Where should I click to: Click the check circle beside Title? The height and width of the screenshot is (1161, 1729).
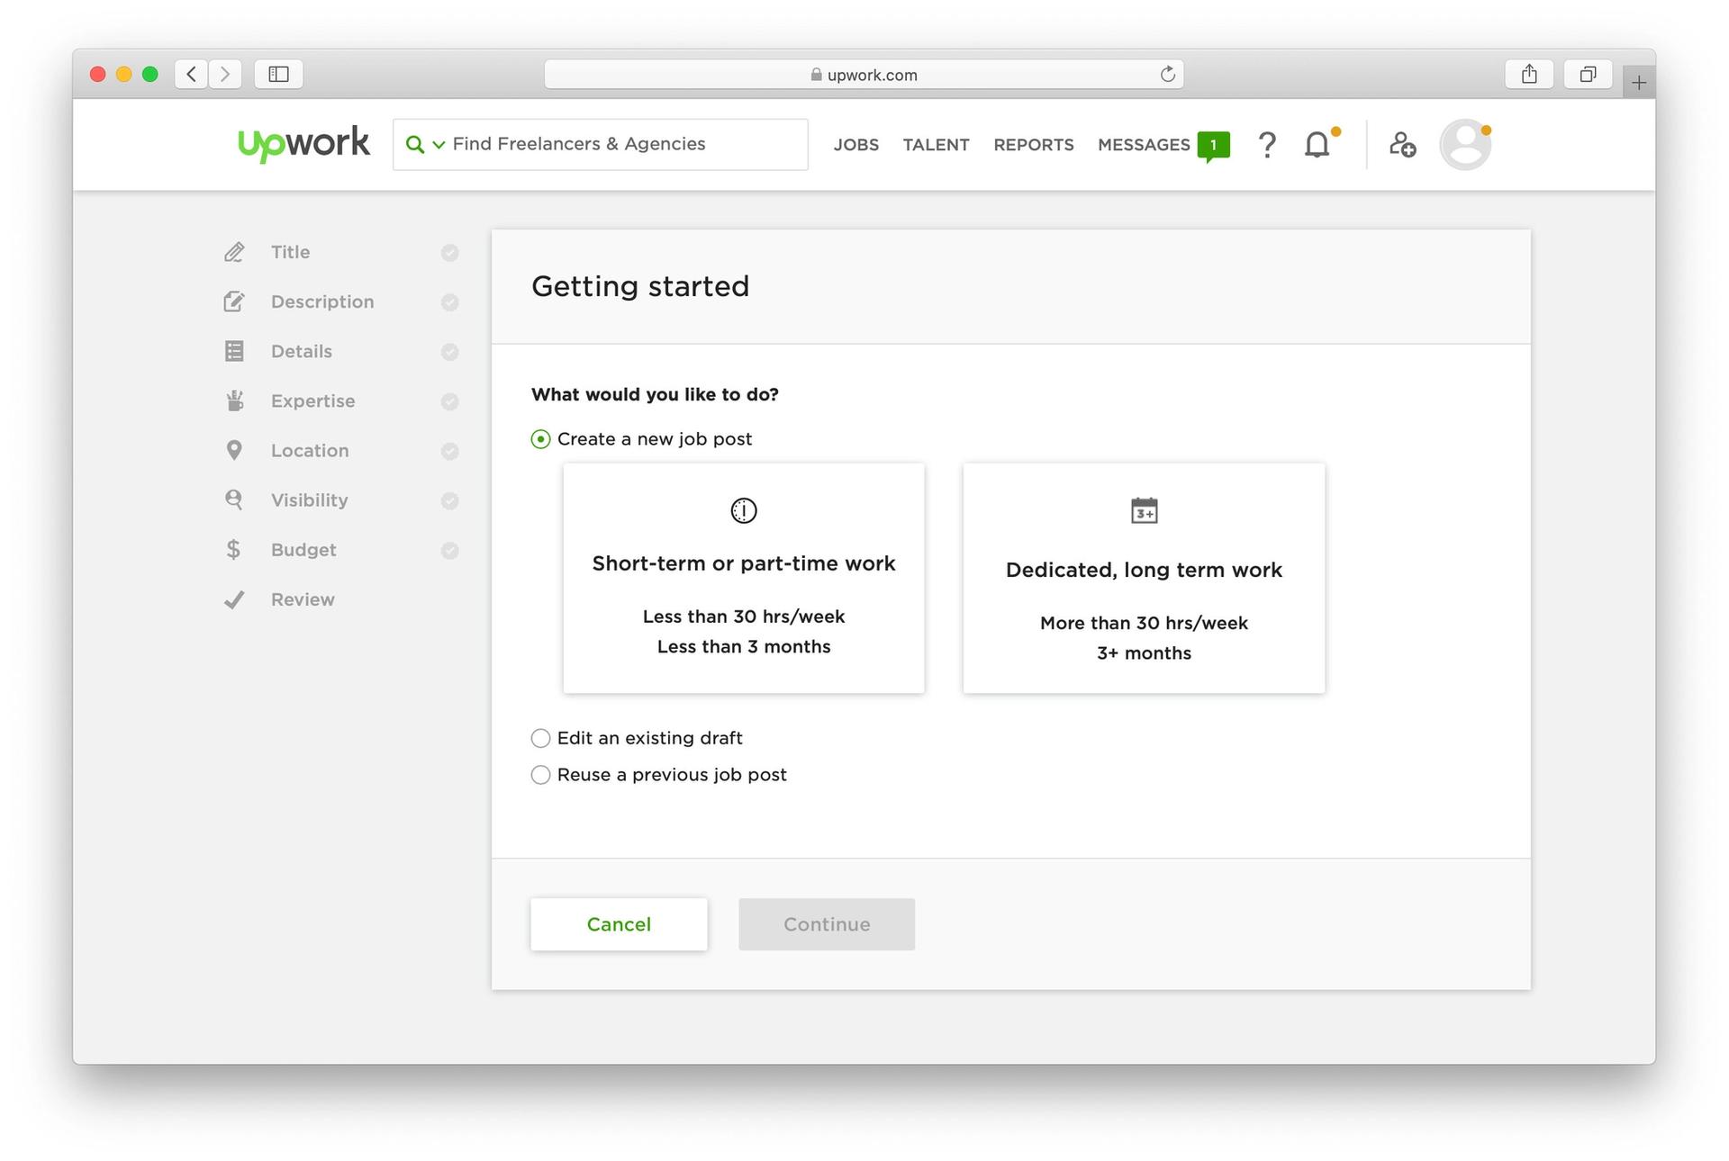(x=450, y=253)
